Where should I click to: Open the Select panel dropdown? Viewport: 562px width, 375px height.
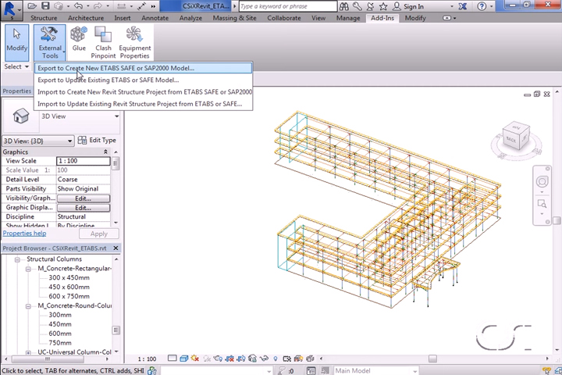(x=16, y=66)
